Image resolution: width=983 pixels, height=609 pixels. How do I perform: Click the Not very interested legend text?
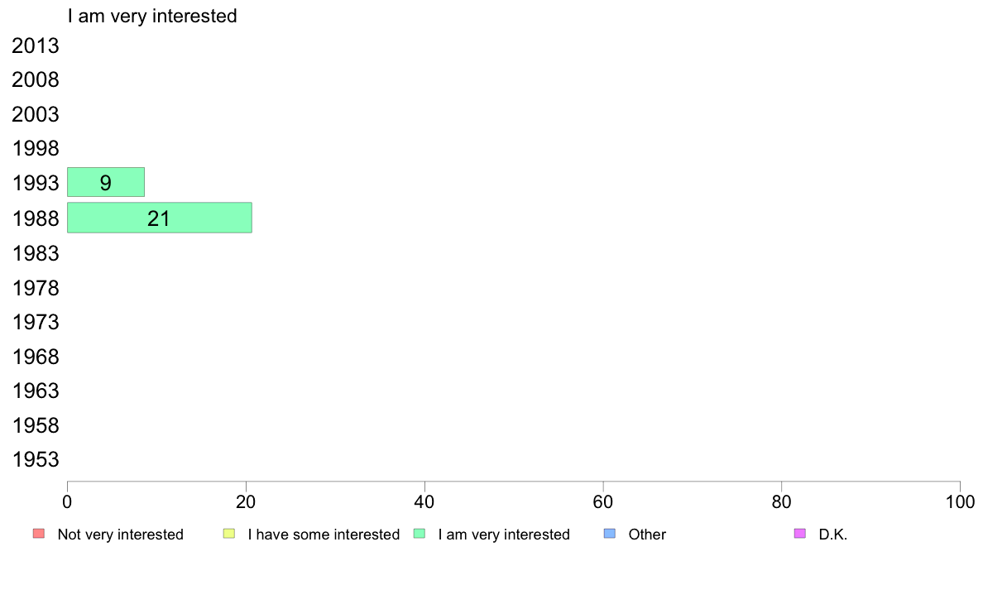120,535
